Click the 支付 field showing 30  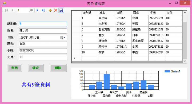[43, 58]
